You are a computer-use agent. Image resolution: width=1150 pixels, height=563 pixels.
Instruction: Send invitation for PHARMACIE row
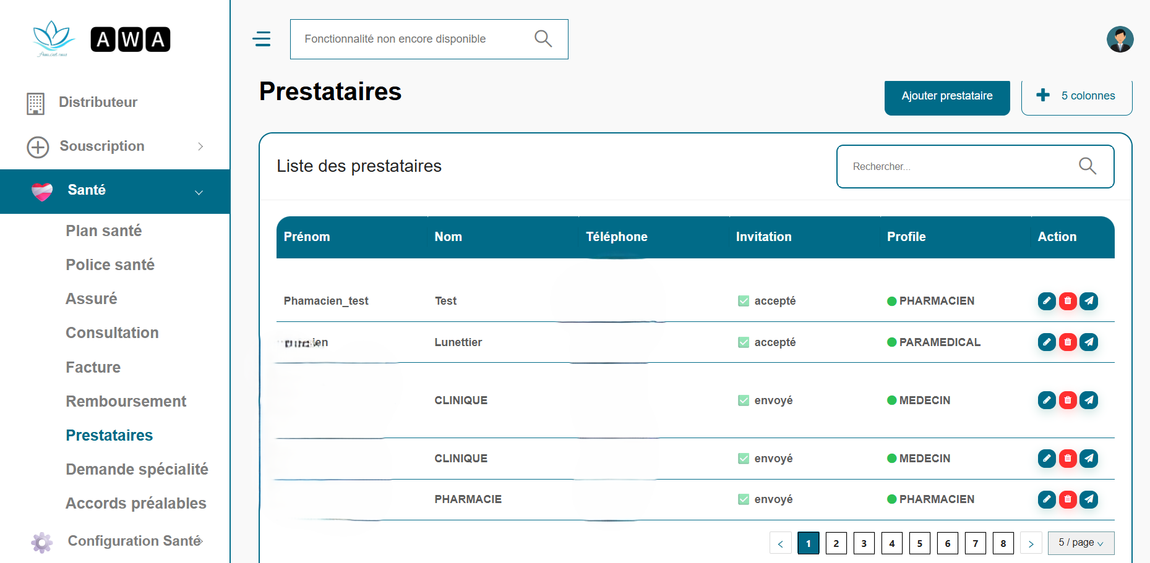pyautogui.click(x=1089, y=499)
